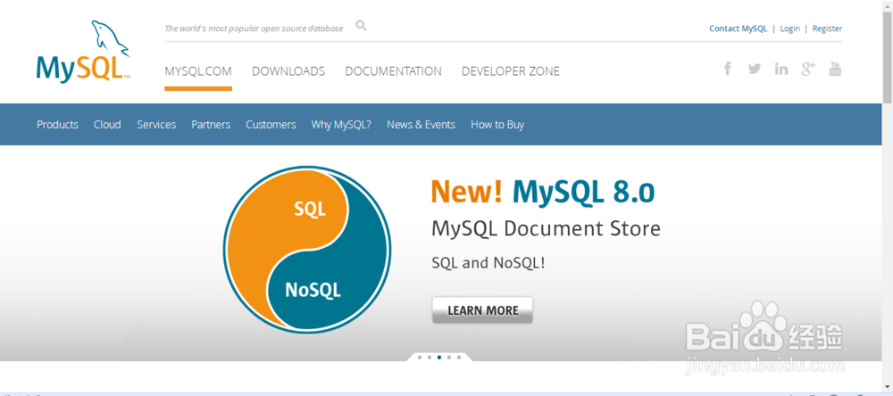This screenshot has height=396, width=893.
Task: Select the first carousel dot
Action: 419,358
